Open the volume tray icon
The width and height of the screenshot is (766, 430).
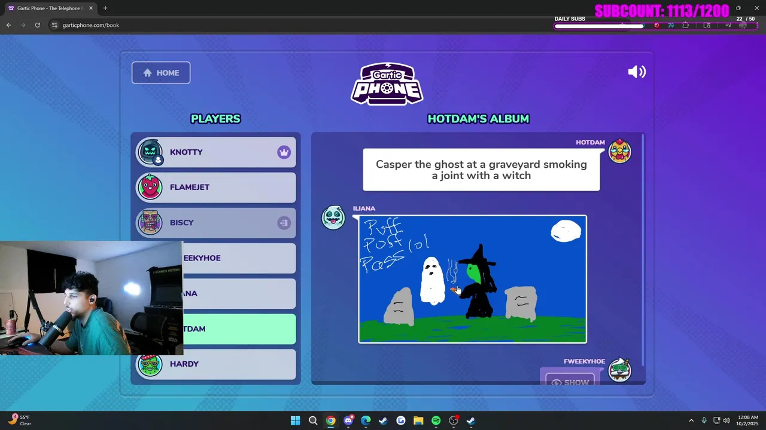click(x=726, y=420)
